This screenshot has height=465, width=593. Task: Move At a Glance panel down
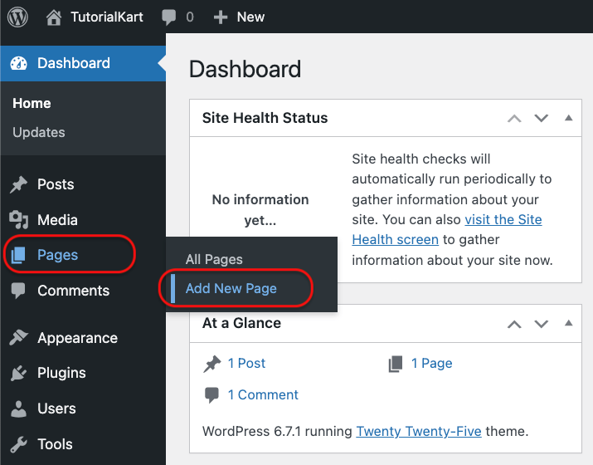[x=542, y=324]
